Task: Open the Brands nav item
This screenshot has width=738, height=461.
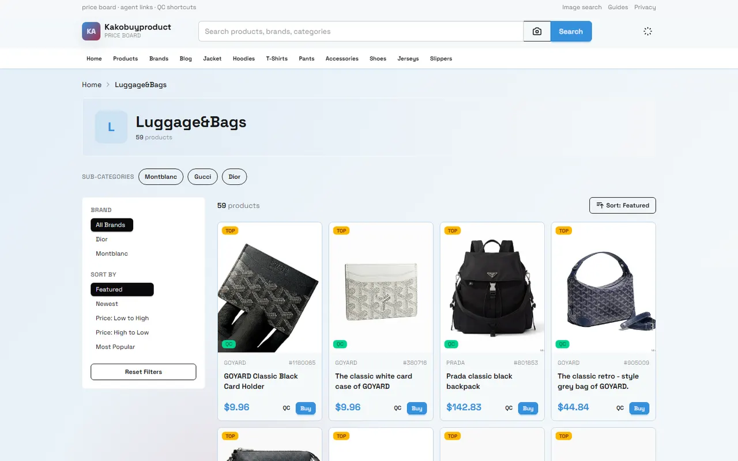Action: [x=159, y=59]
